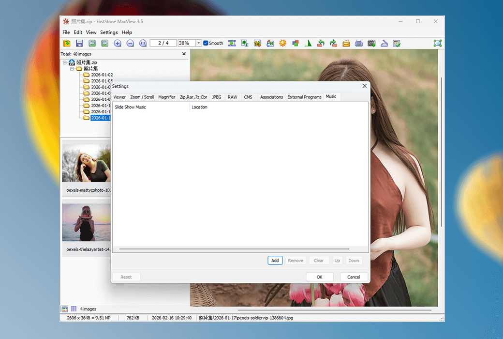Select the pexels-mattycphoto thumbnail

[x=87, y=162]
